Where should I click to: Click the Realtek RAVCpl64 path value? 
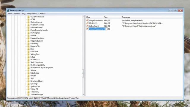(x=142, y=23)
